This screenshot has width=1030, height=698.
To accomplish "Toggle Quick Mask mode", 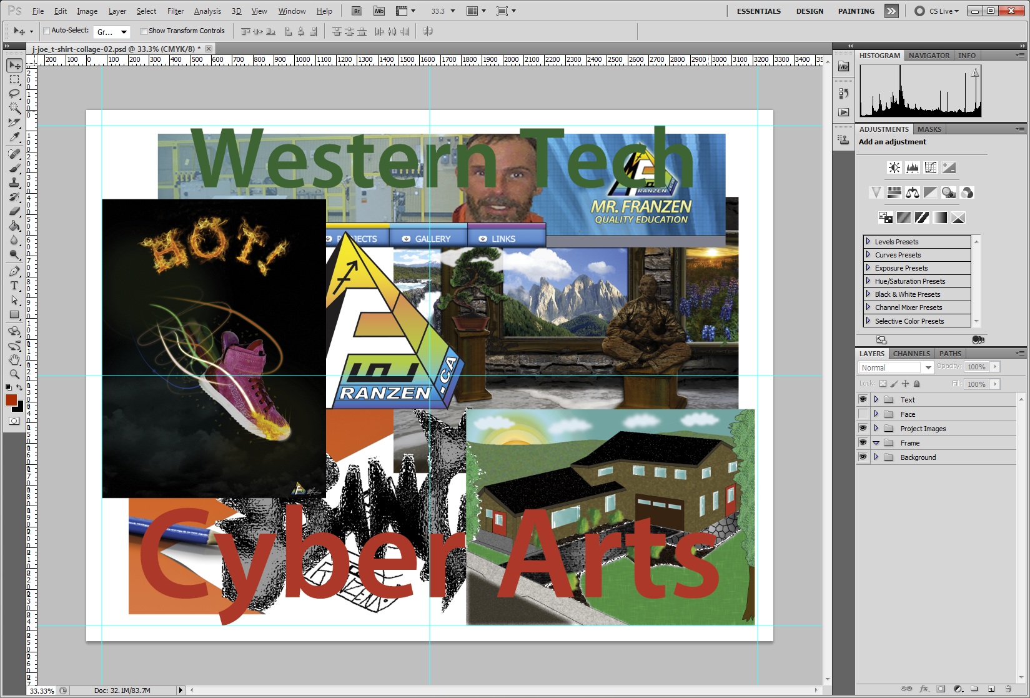I will coord(14,421).
